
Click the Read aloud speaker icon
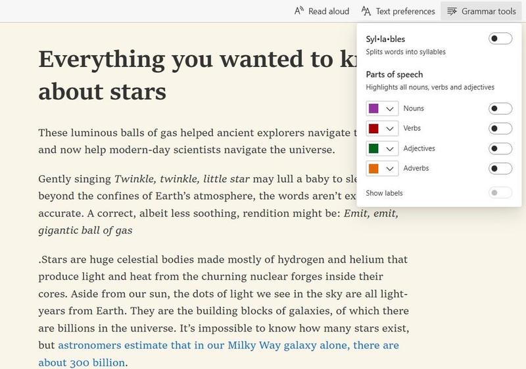point(299,11)
